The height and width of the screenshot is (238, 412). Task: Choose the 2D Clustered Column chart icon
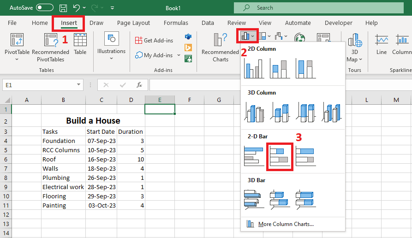tap(253, 68)
